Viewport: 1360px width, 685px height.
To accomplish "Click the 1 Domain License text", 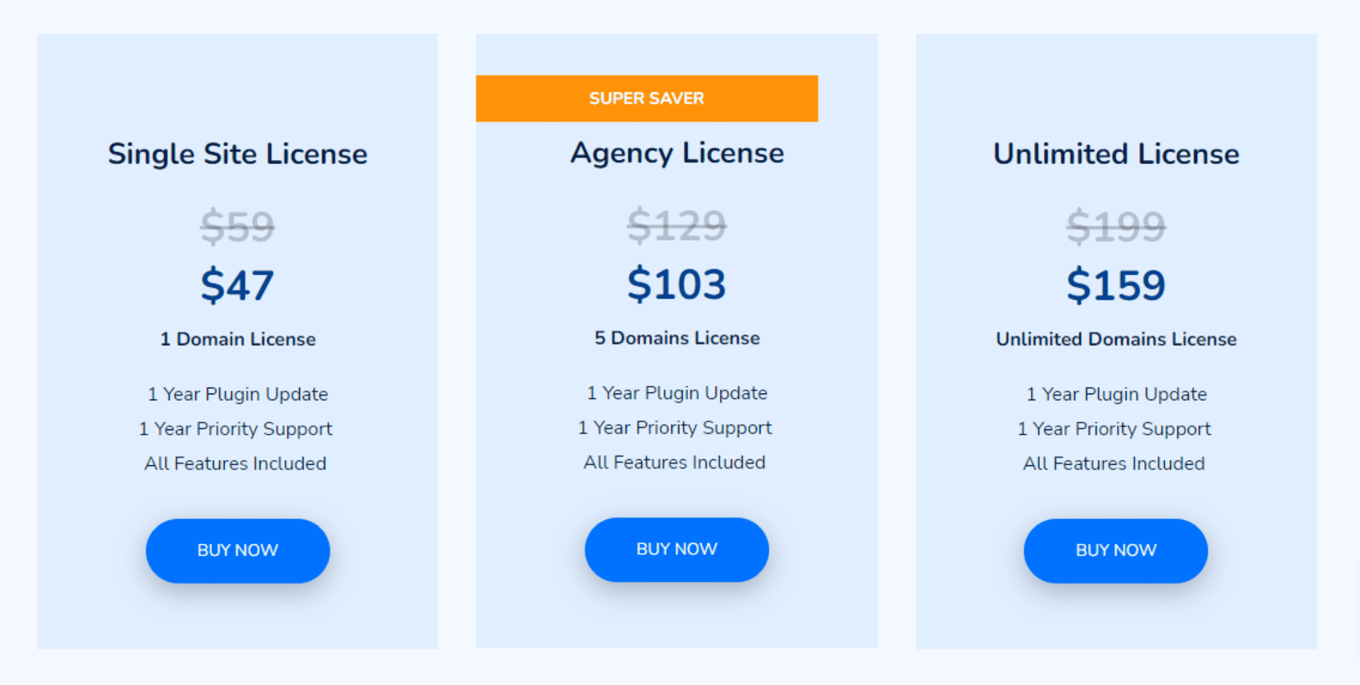I will click(x=238, y=339).
